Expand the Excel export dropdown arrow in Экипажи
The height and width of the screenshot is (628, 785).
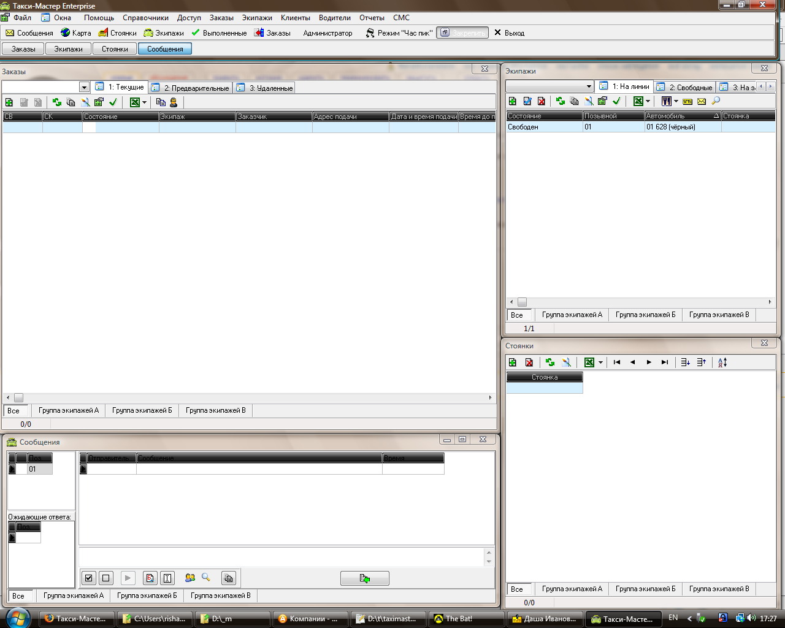point(648,102)
